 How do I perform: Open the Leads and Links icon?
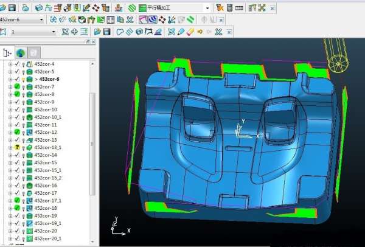(x=77, y=8)
